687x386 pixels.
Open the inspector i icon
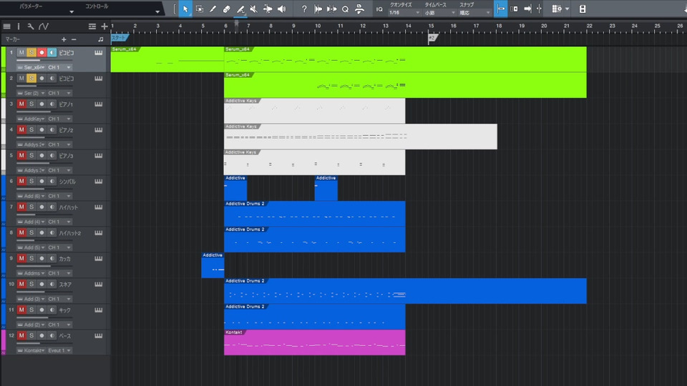tap(19, 26)
